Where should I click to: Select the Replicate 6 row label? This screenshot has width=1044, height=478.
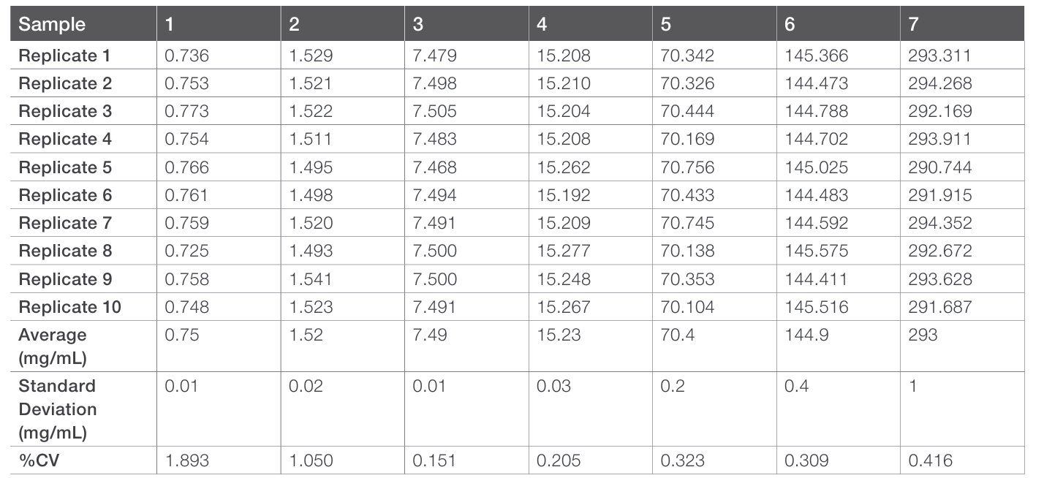[x=65, y=195]
